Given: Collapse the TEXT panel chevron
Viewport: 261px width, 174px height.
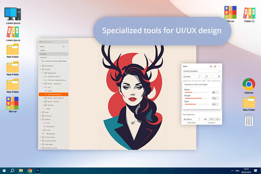Looking at the screenshot, I should click(219, 66).
